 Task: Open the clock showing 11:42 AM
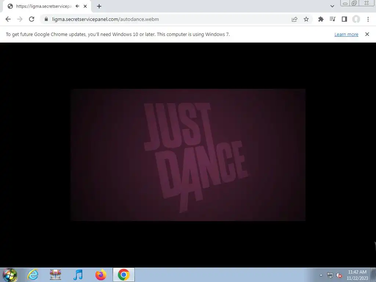(x=357, y=275)
